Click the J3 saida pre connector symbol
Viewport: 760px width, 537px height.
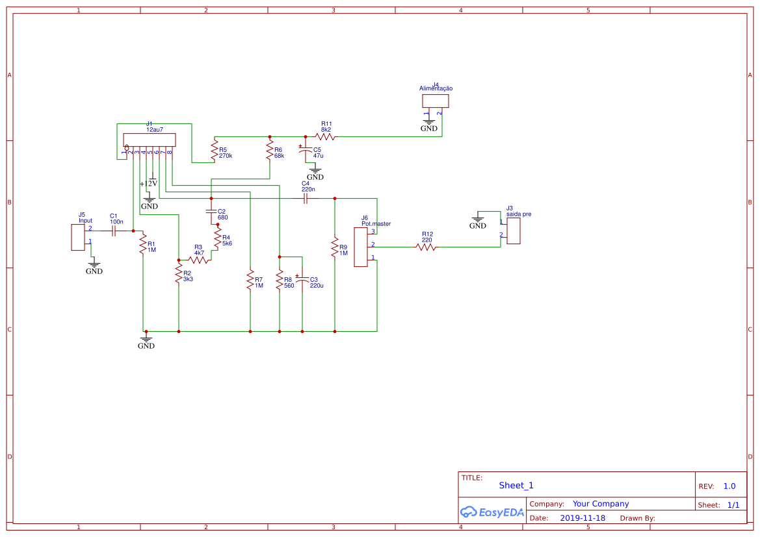click(514, 231)
